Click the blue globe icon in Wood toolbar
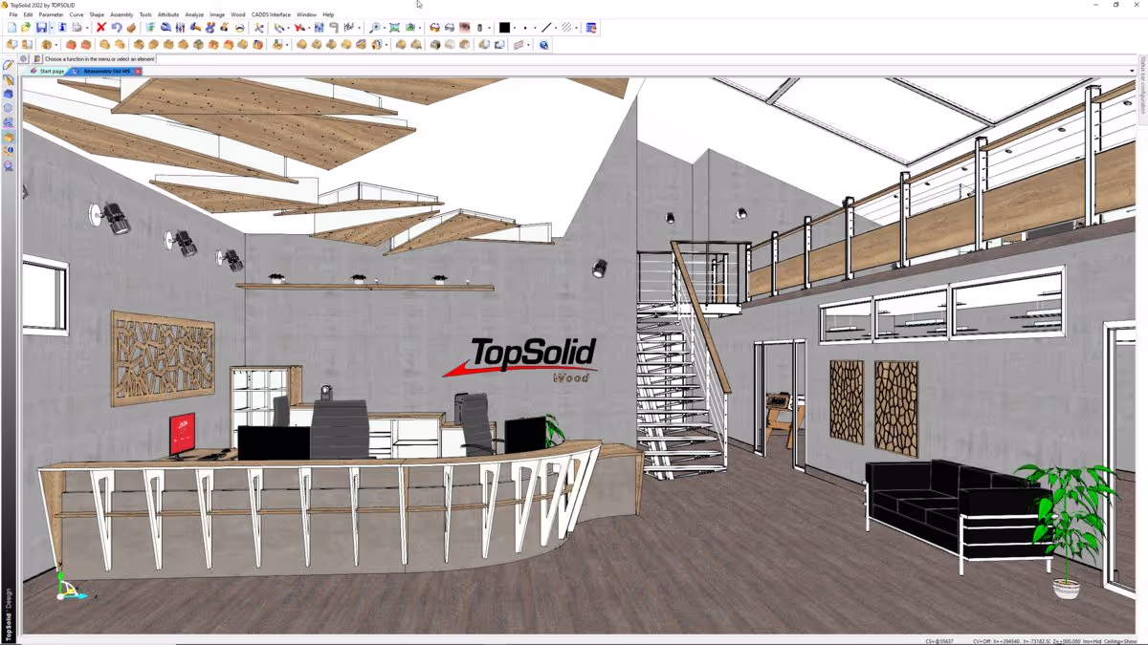Image resolution: width=1148 pixels, height=645 pixels. tap(543, 44)
